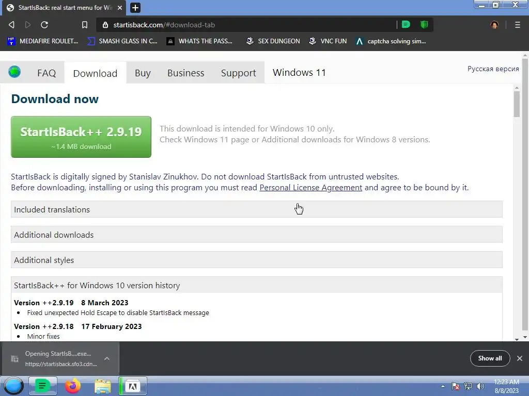Go to the Business tab
This screenshot has width=529, height=396.
pyautogui.click(x=186, y=73)
